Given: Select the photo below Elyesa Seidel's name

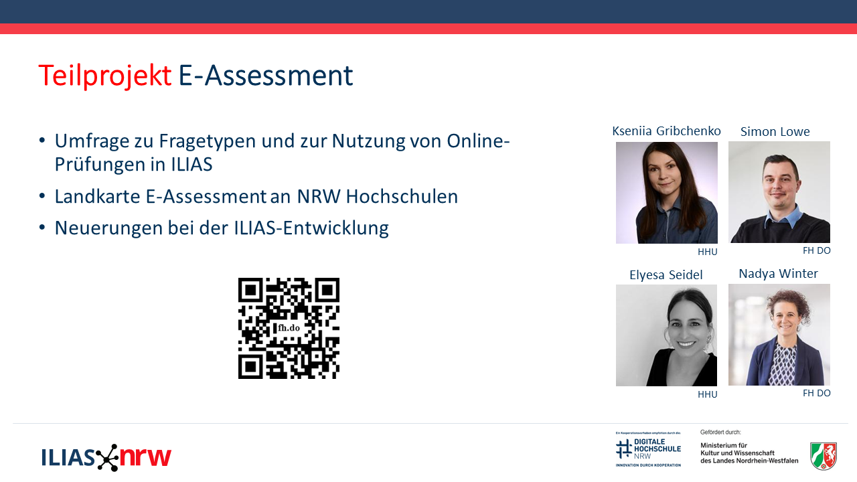Looking at the screenshot, I should pos(666,335).
